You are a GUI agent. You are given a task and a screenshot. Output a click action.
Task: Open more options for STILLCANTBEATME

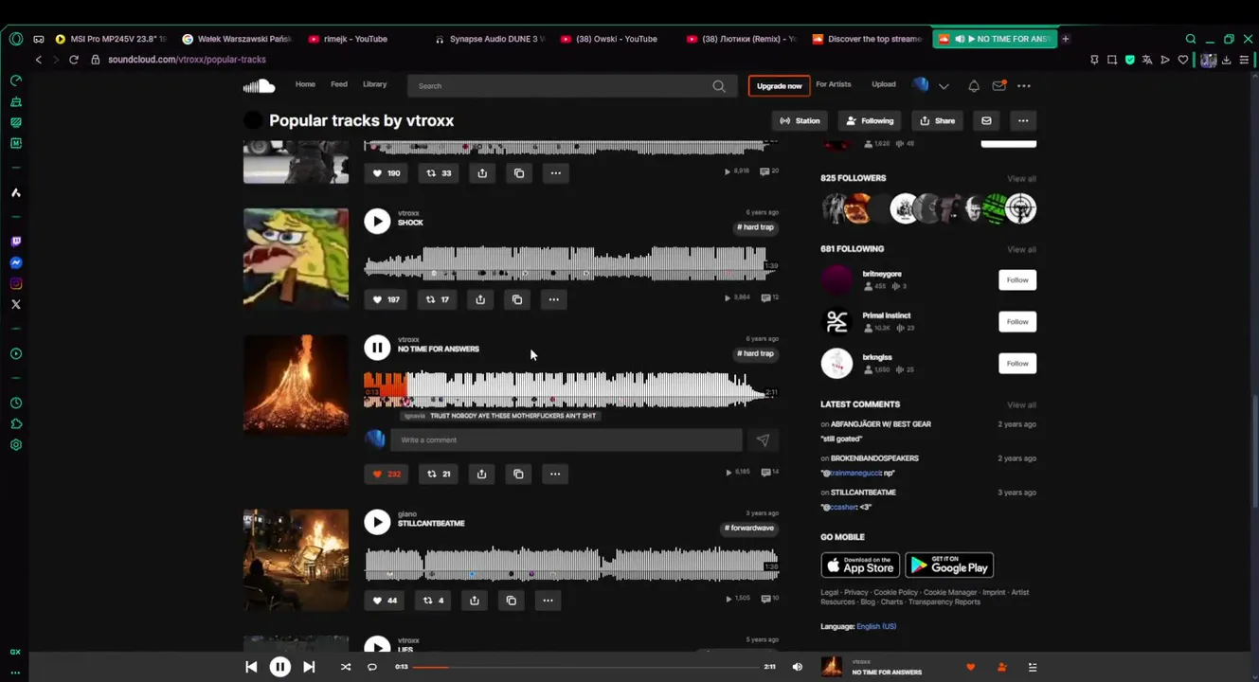tap(548, 601)
